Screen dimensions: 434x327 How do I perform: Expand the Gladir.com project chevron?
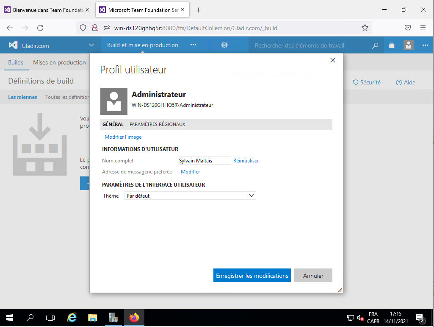click(x=91, y=45)
